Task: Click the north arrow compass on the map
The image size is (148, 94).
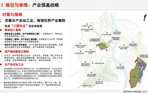Action: pos(145,17)
